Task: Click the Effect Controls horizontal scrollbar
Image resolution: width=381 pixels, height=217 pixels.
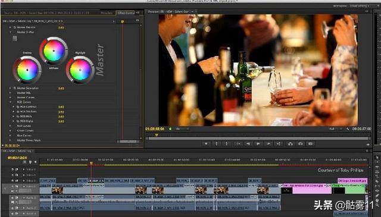Action: click(128, 141)
